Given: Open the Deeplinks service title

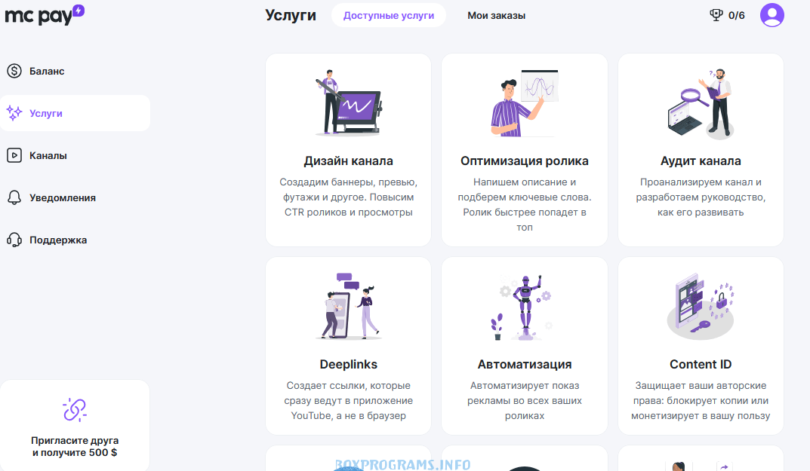Looking at the screenshot, I should click(x=348, y=364).
